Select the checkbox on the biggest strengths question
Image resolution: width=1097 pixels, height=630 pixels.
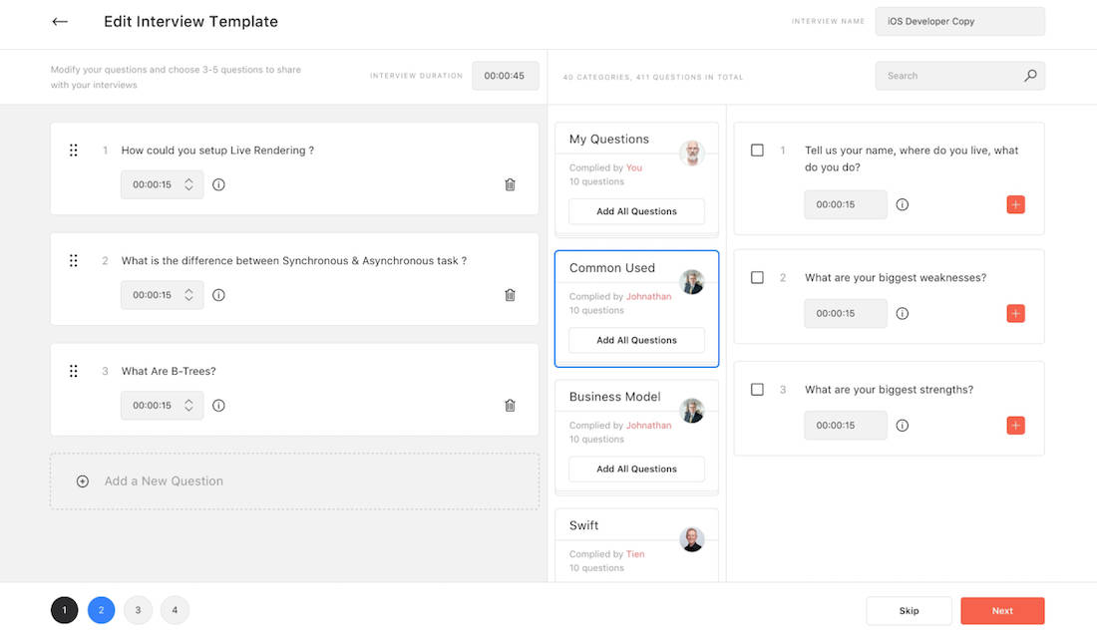pyautogui.click(x=757, y=389)
